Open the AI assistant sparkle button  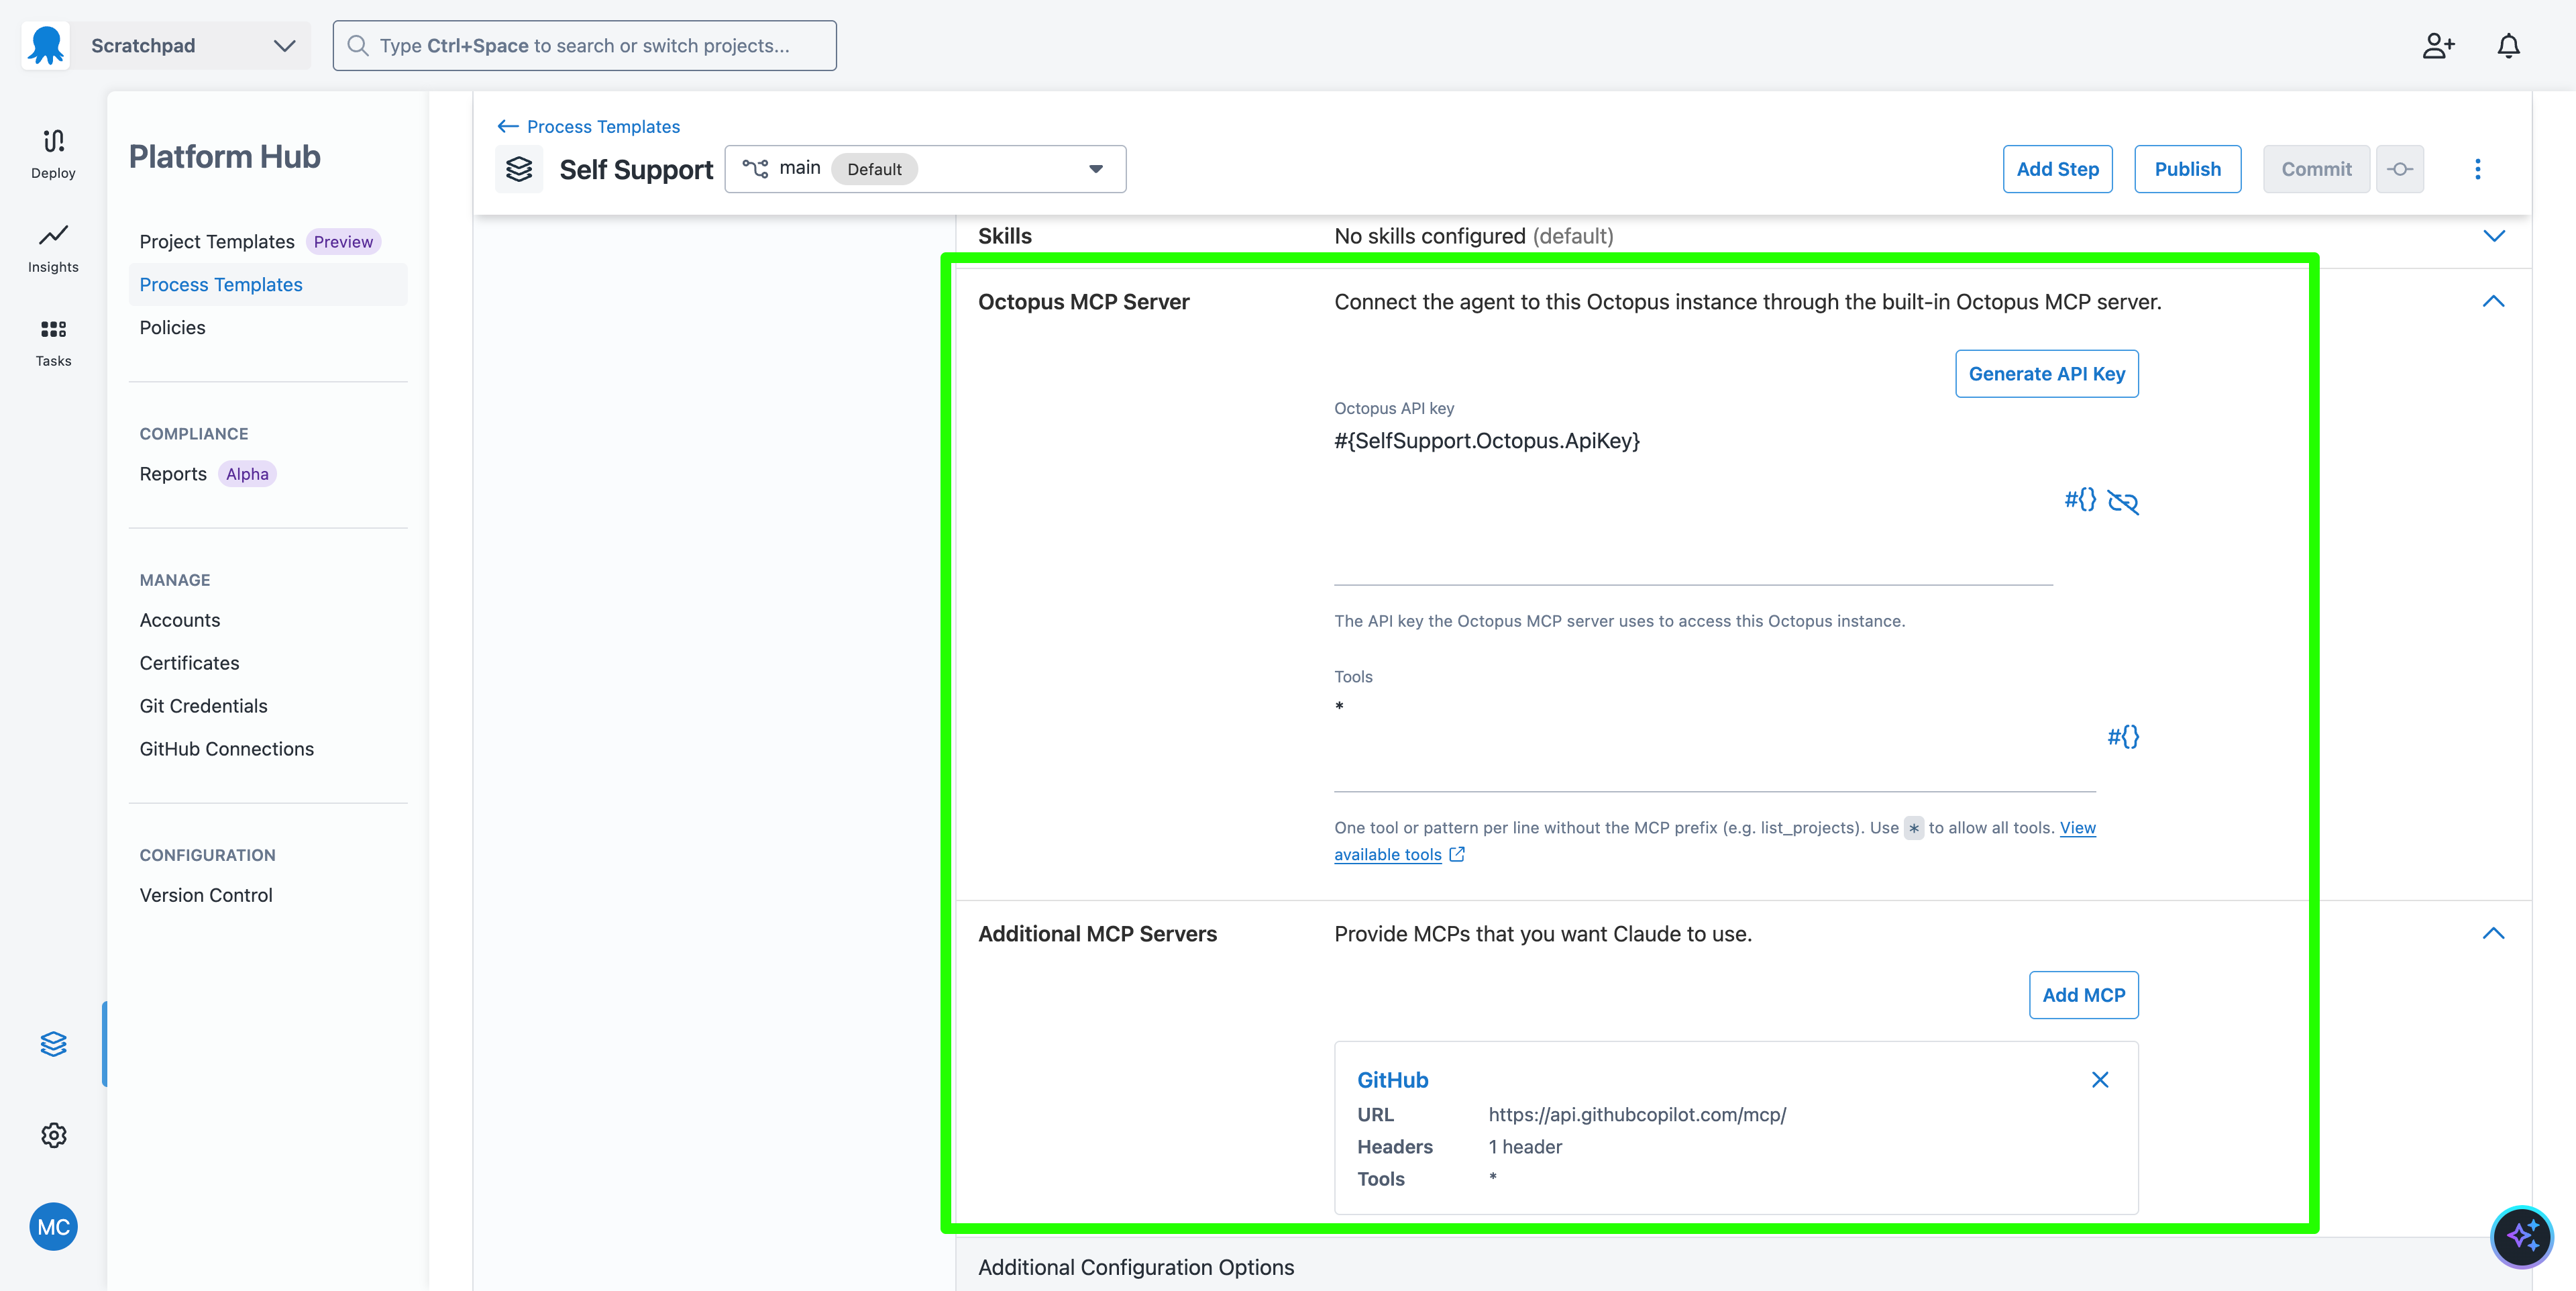click(2521, 1236)
